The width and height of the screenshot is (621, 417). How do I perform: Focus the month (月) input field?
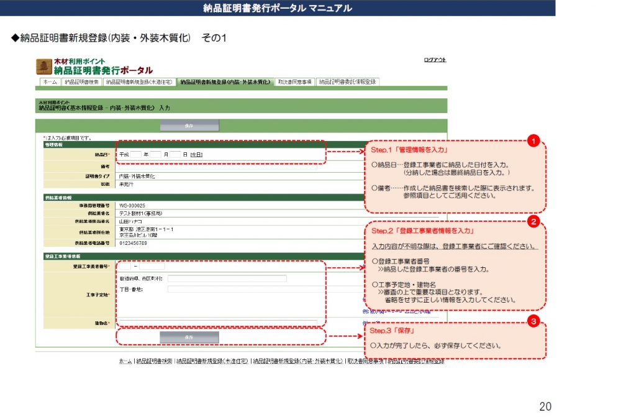pos(155,154)
